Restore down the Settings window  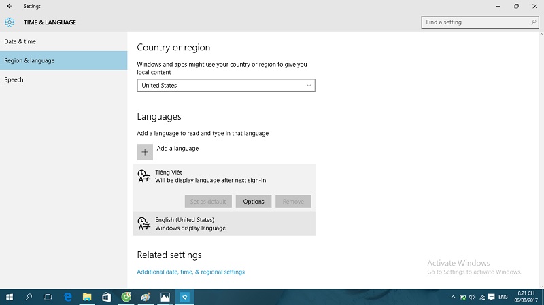pyautogui.click(x=516, y=6)
